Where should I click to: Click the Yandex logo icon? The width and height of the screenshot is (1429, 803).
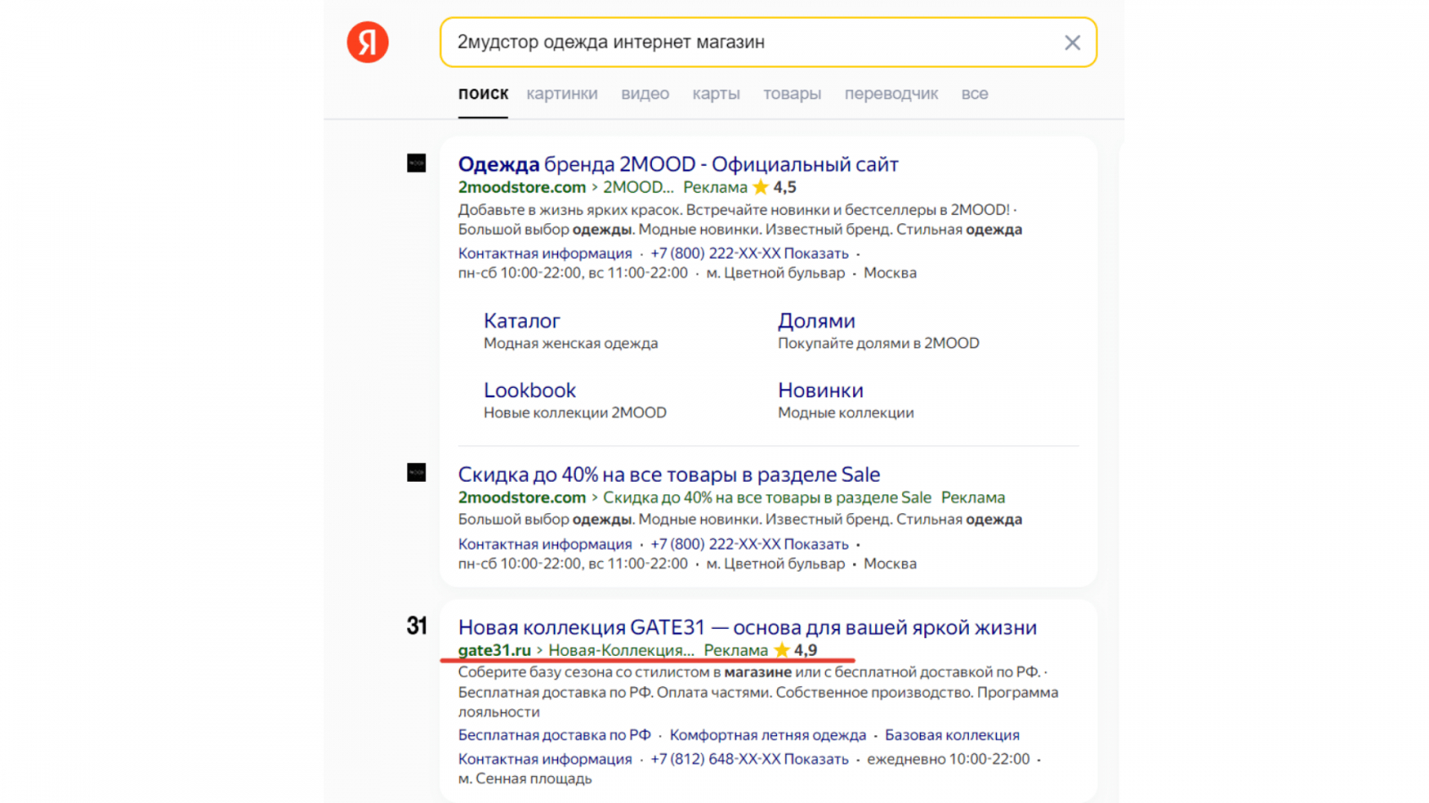pos(367,42)
